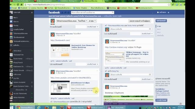Click the taskbar clock
This screenshot has height=109, width=195.
(180, 107)
